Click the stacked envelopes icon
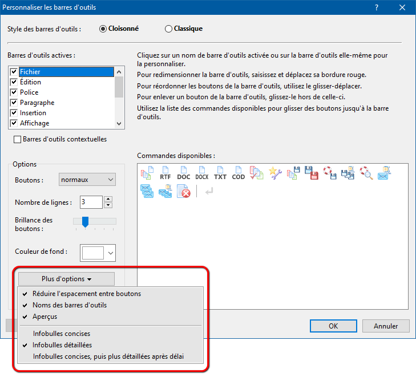 point(147,191)
